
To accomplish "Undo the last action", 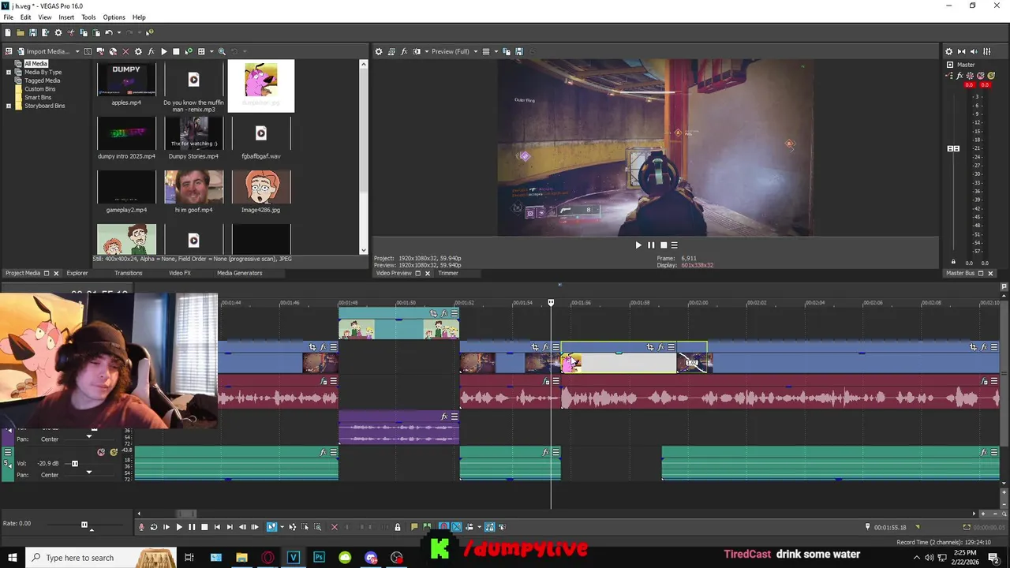I will [109, 32].
